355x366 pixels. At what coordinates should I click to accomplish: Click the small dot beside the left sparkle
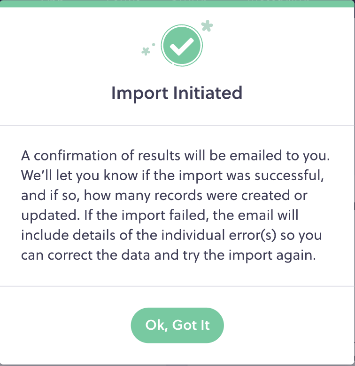pos(154,45)
